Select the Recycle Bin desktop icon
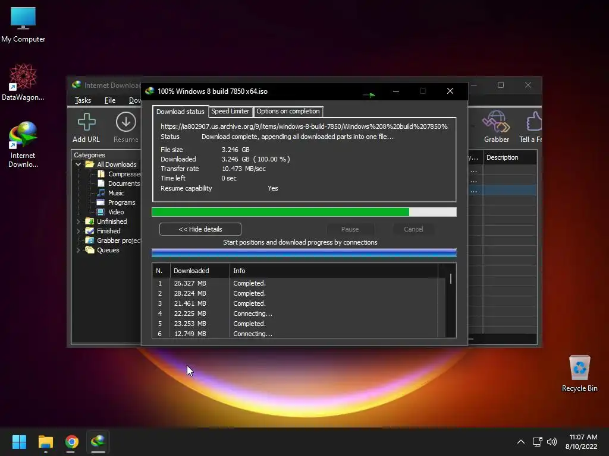This screenshot has width=609, height=456. pyautogui.click(x=579, y=373)
